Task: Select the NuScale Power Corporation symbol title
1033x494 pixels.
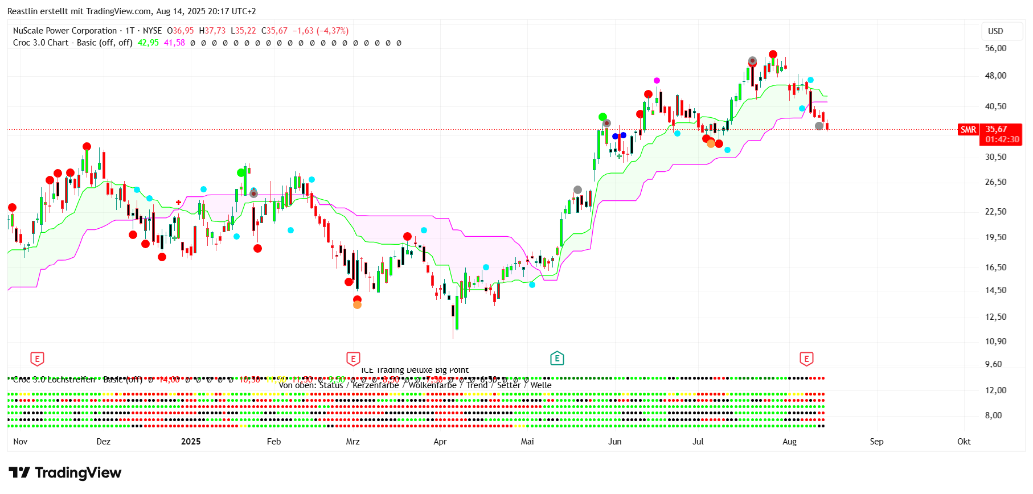Action: (x=65, y=31)
